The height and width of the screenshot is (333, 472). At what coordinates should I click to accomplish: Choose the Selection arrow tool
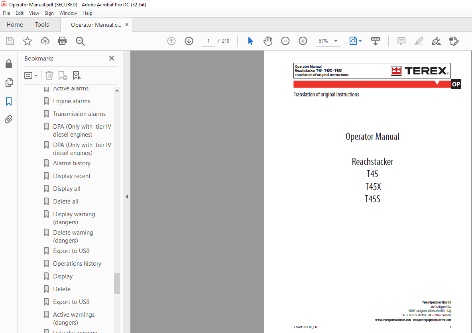(x=250, y=41)
